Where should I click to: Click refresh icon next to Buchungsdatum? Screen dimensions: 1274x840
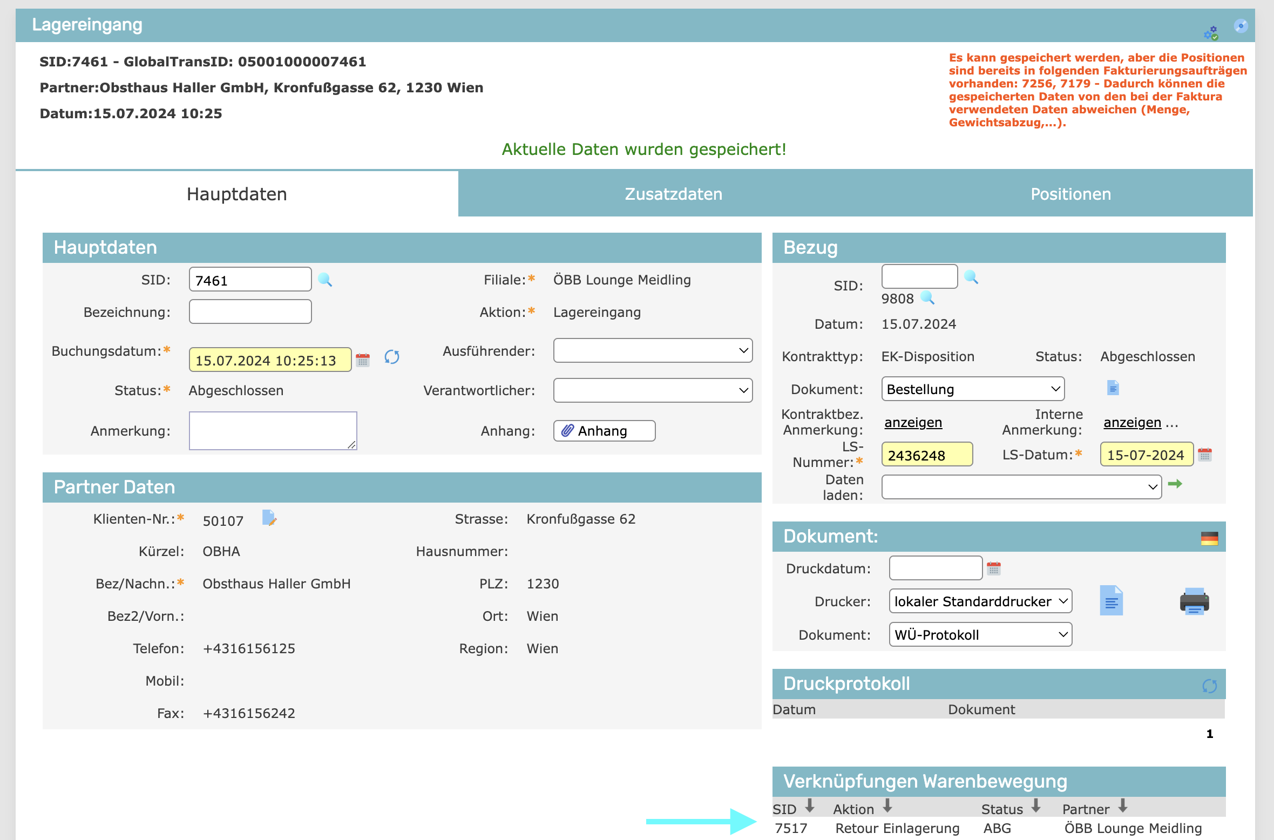[392, 357]
